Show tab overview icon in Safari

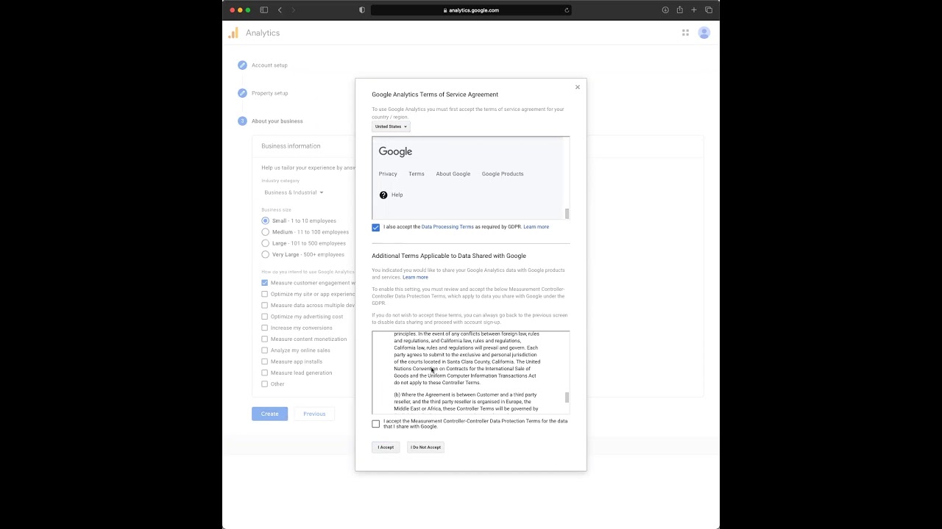[709, 10]
